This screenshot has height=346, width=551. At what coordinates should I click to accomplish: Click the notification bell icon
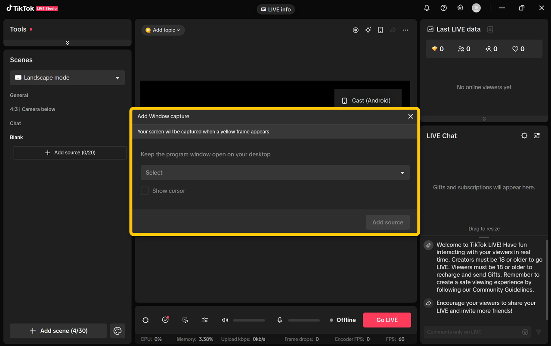tap(427, 8)
